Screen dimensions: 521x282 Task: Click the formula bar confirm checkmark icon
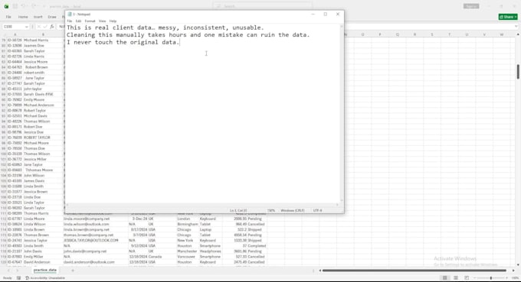[45, 27]
